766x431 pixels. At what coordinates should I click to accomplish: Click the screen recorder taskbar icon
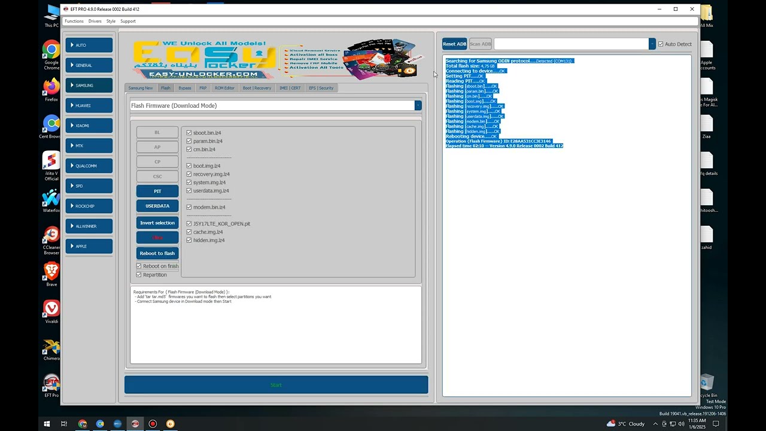(x=153, y=424)
